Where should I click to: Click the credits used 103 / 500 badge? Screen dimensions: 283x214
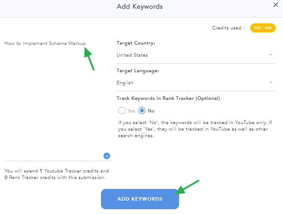tap(263, 28)
